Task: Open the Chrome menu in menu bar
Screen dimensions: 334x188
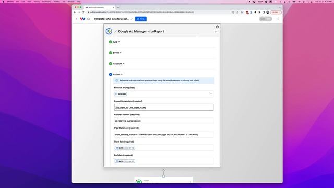Action: [x=10, y=2]
